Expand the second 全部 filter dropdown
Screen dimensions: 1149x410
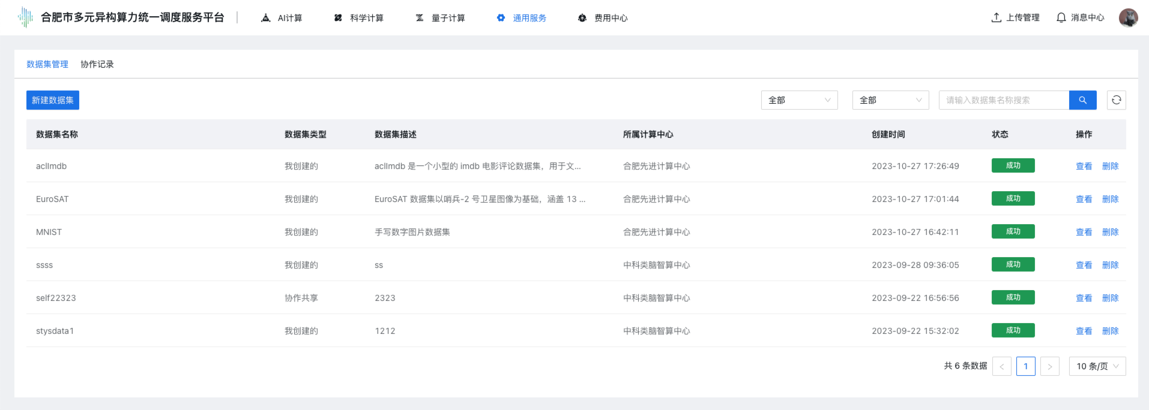coord(890,100)
